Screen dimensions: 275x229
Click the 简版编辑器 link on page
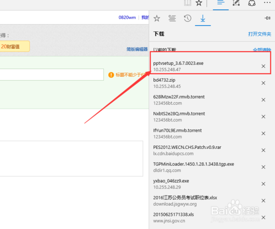(137, 49)
